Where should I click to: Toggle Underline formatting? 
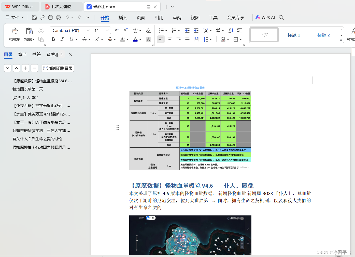(x=72, y=39)
